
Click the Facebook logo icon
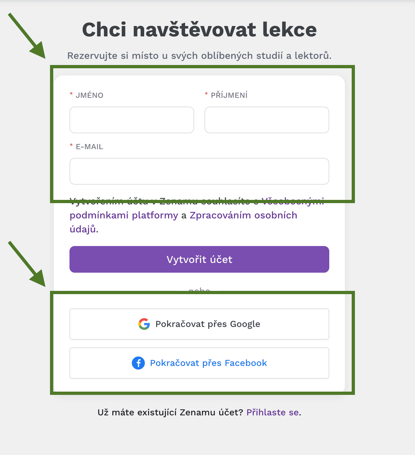[138, 363]
